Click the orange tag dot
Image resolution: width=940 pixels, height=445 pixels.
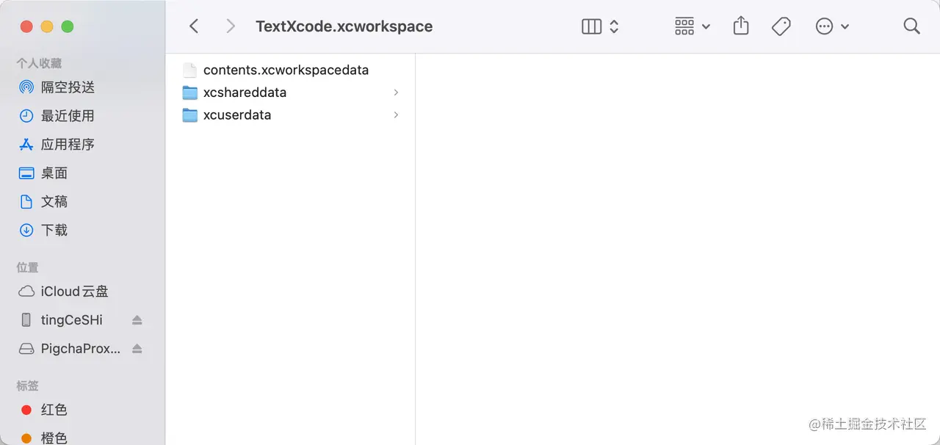(26, 438)
